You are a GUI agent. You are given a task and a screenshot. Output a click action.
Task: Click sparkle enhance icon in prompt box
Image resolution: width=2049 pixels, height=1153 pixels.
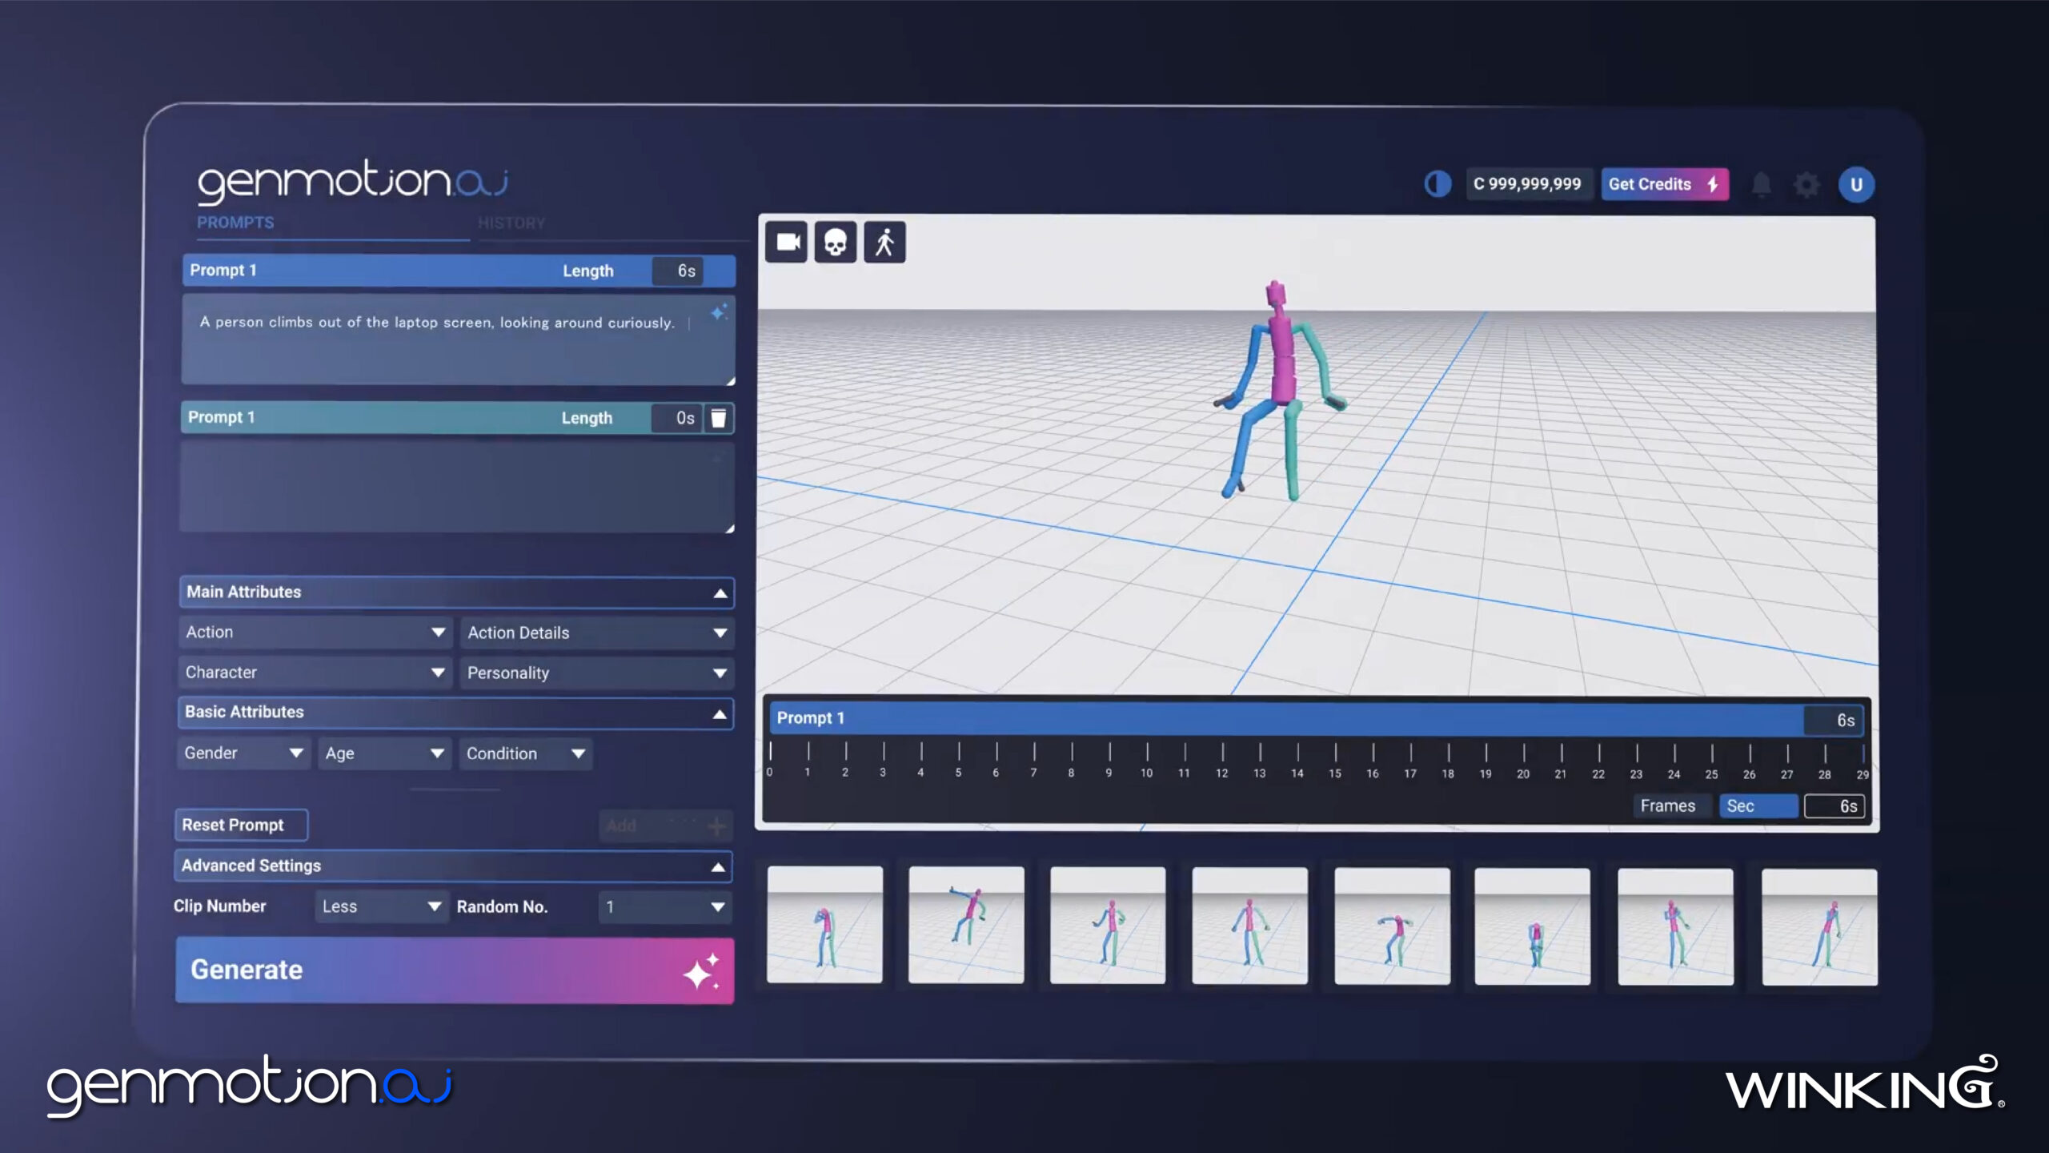(719, 312)
